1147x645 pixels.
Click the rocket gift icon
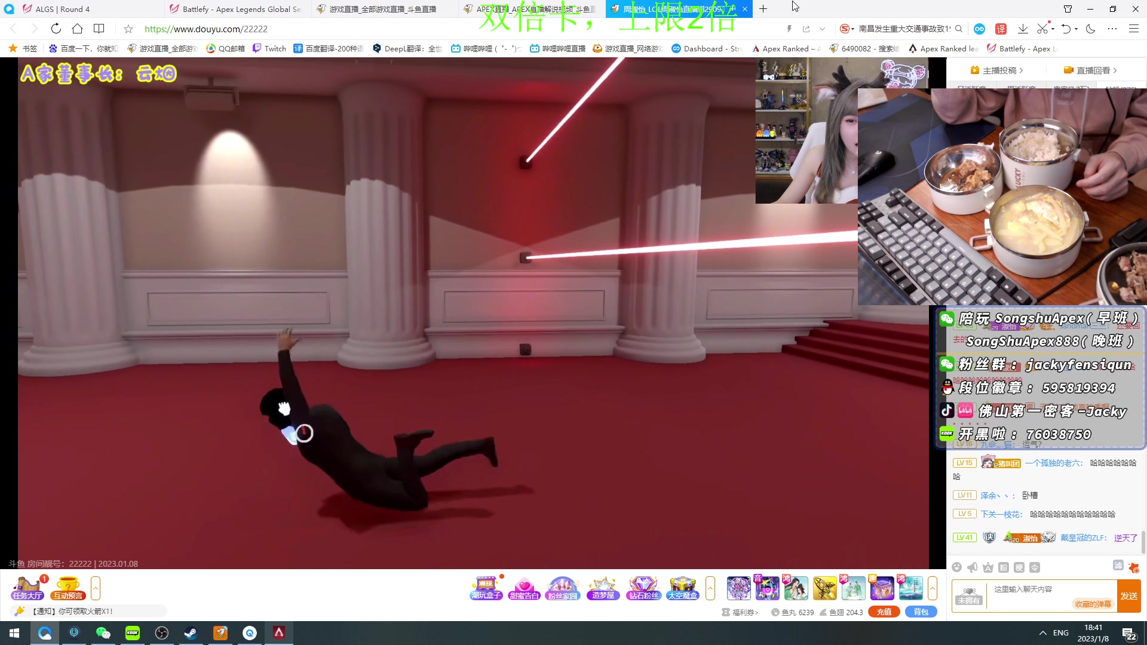[x=824, y=588]
